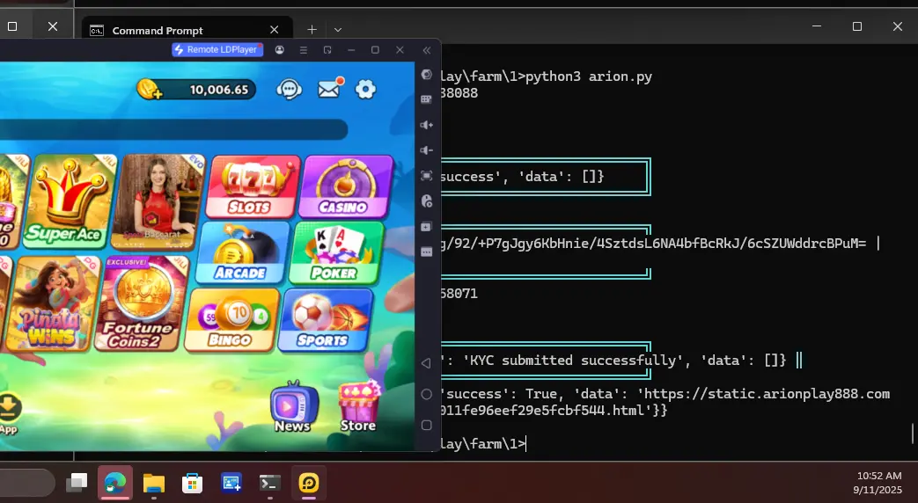Open Microsoft Store from the taskbar

(192, 483)
